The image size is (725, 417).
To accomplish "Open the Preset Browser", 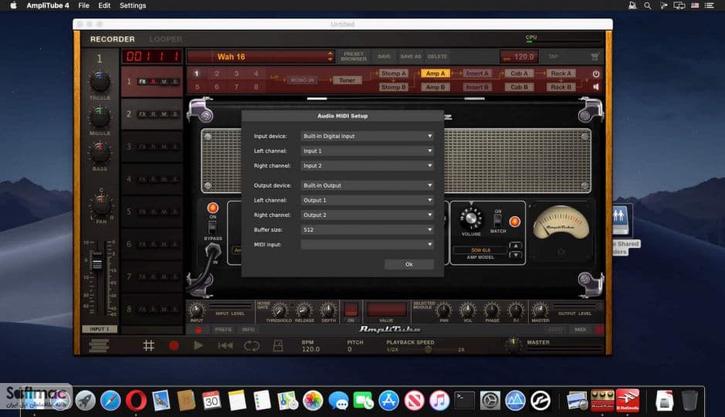I will coord(354,56).
